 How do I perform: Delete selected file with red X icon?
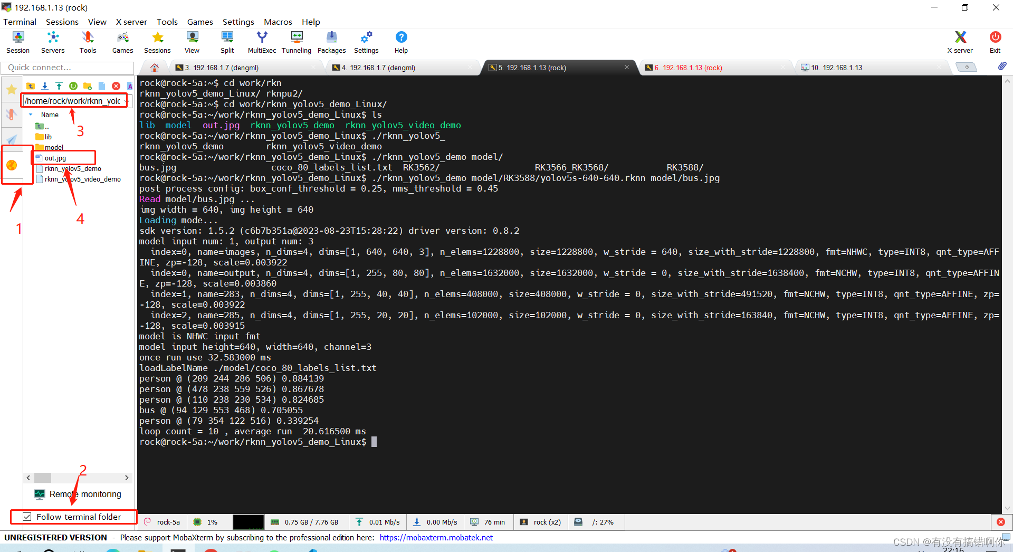(x=116, y=86)
